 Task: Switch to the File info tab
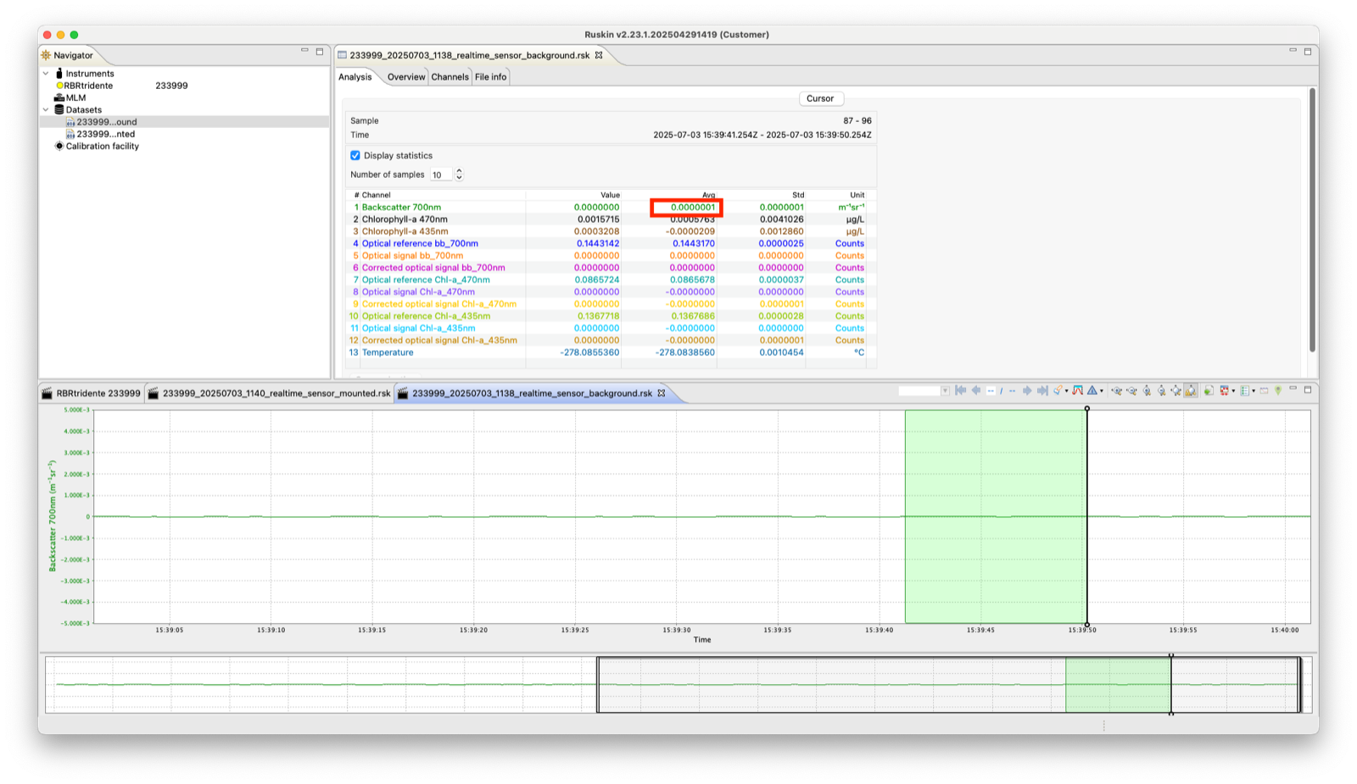[x=490, y=77]
